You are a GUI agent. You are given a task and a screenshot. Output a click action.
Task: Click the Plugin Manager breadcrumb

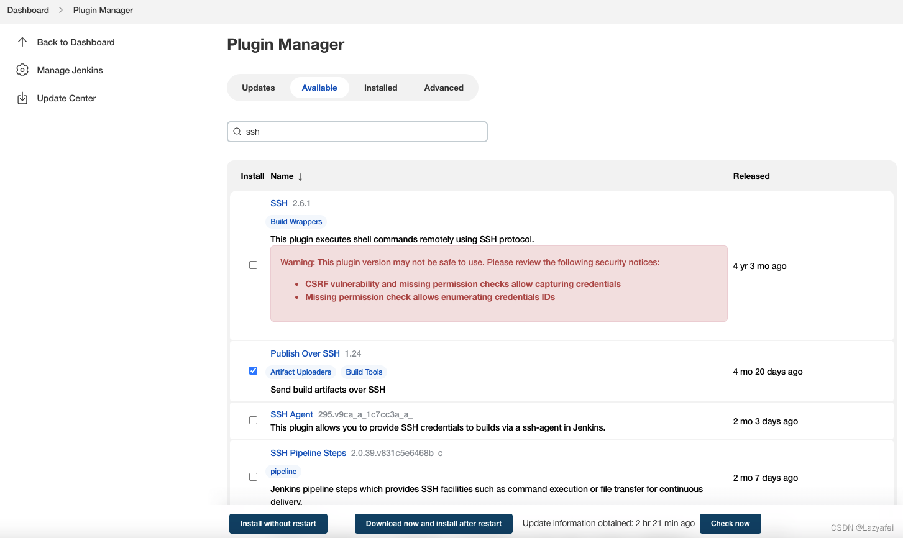tap(103, 10)
